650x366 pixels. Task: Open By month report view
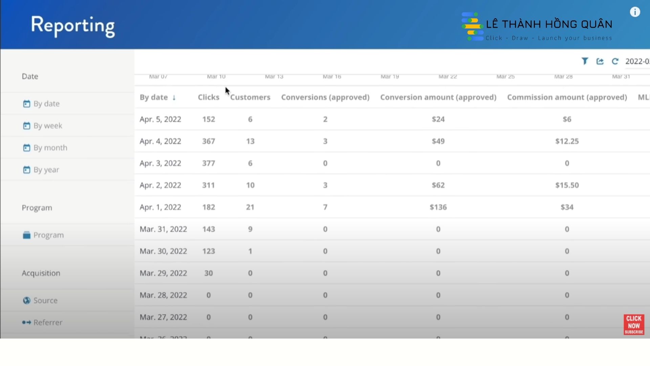tap(50, 148)
